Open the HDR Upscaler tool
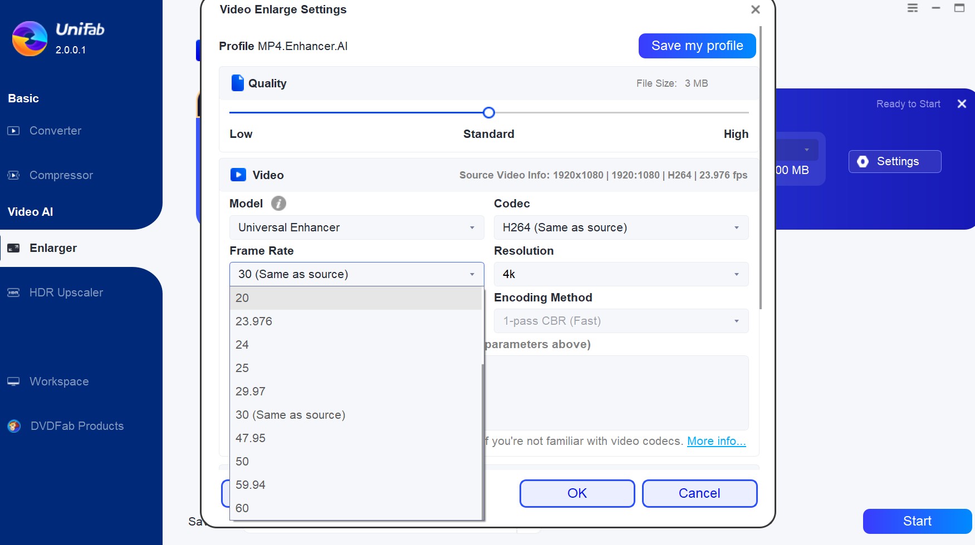This screenshot has width=975, height=545. click(x=66, y=292)
